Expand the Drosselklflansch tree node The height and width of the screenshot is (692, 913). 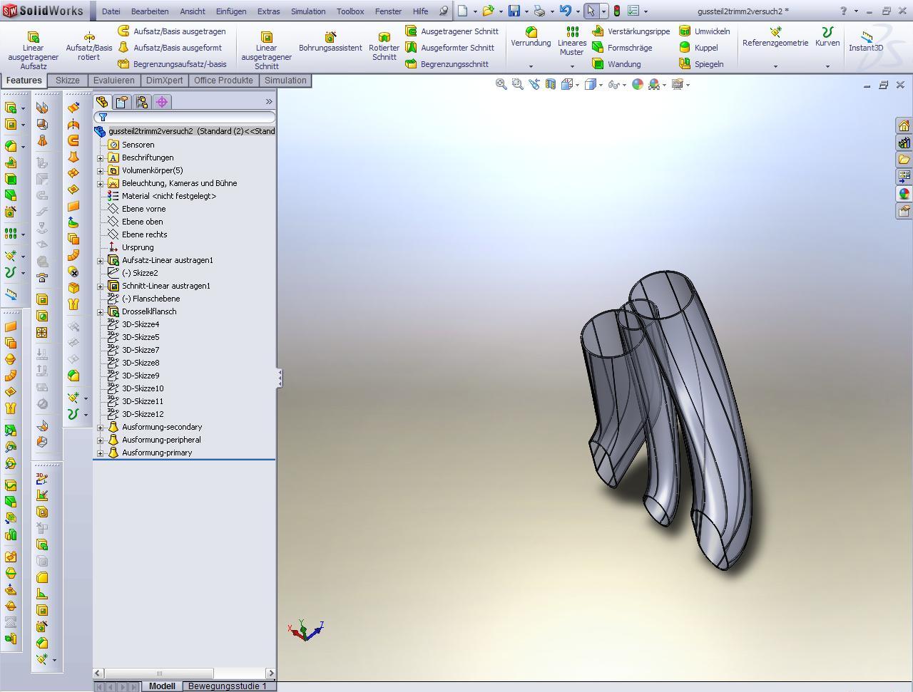tap(101, 312)
